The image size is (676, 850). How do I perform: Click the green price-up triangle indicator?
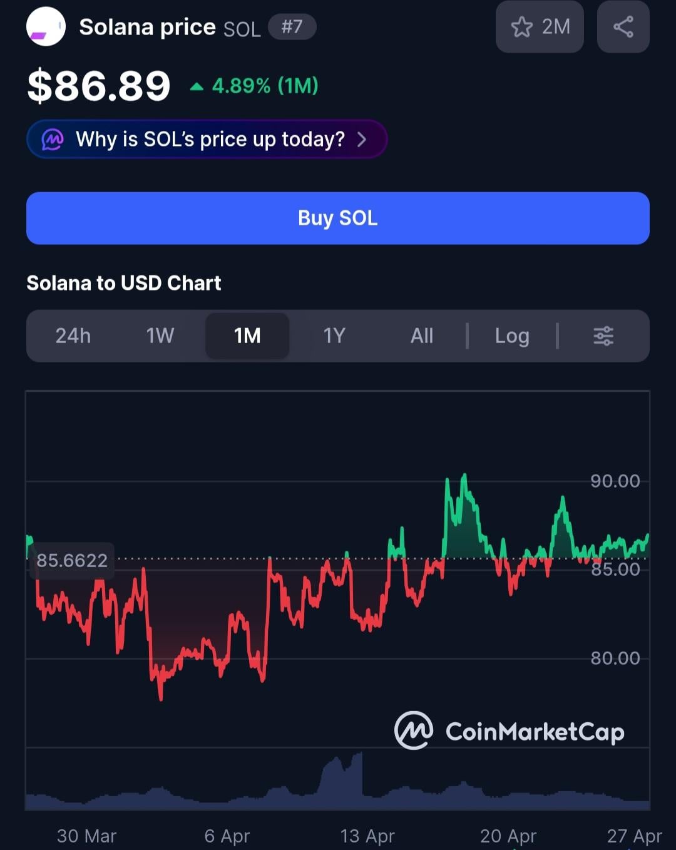[x=197, y=86]
